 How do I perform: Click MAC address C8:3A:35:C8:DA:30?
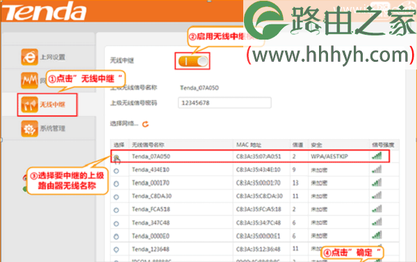point(259,196)
